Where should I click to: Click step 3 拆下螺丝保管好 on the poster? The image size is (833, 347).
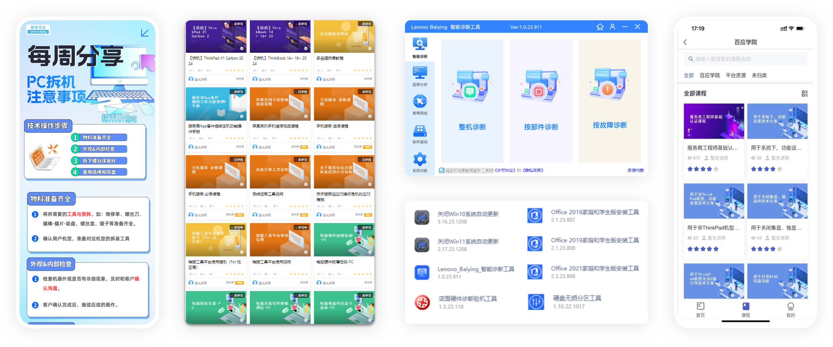click(x=99, y=161)
